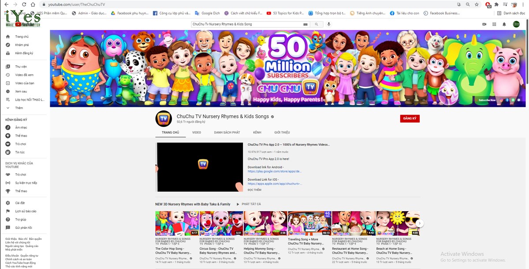
Task: Open Thể thao under Kênh đăng ký
Action: pos(21,136)
